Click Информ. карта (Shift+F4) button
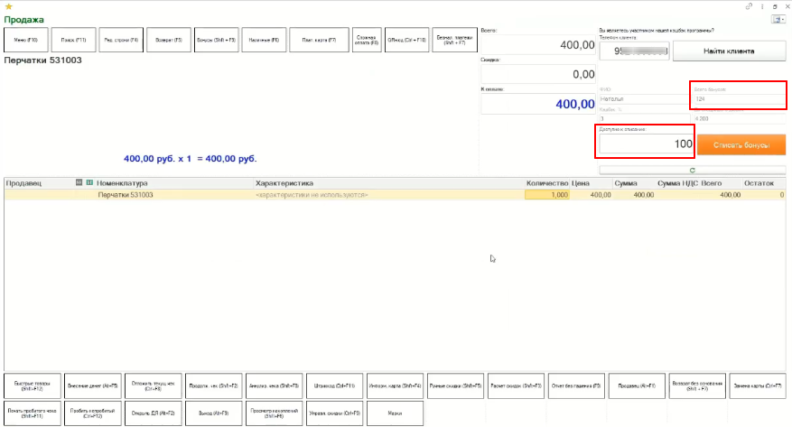 click(395, 386)
